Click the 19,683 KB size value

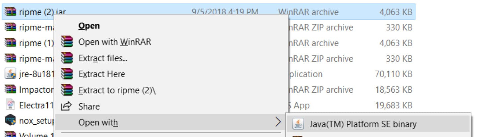pos(394,105)
